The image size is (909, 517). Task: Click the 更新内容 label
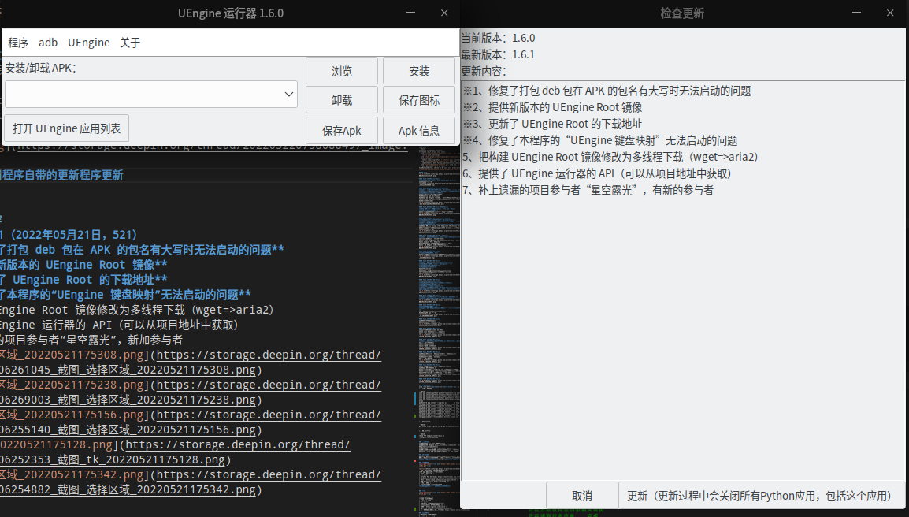tap(484, 72)
